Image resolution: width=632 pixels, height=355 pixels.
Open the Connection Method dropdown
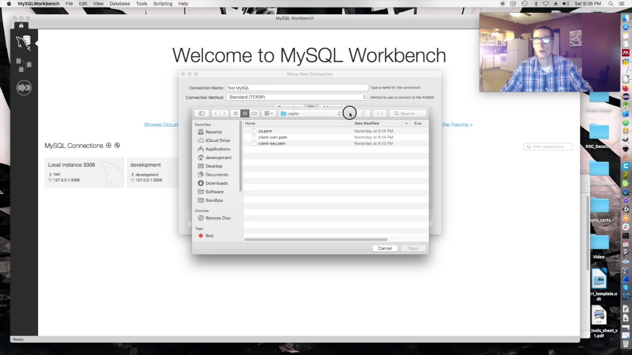tap(297, 97)
